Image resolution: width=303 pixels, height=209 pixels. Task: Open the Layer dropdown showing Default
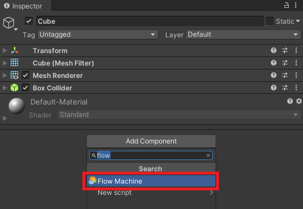point(243,34)
